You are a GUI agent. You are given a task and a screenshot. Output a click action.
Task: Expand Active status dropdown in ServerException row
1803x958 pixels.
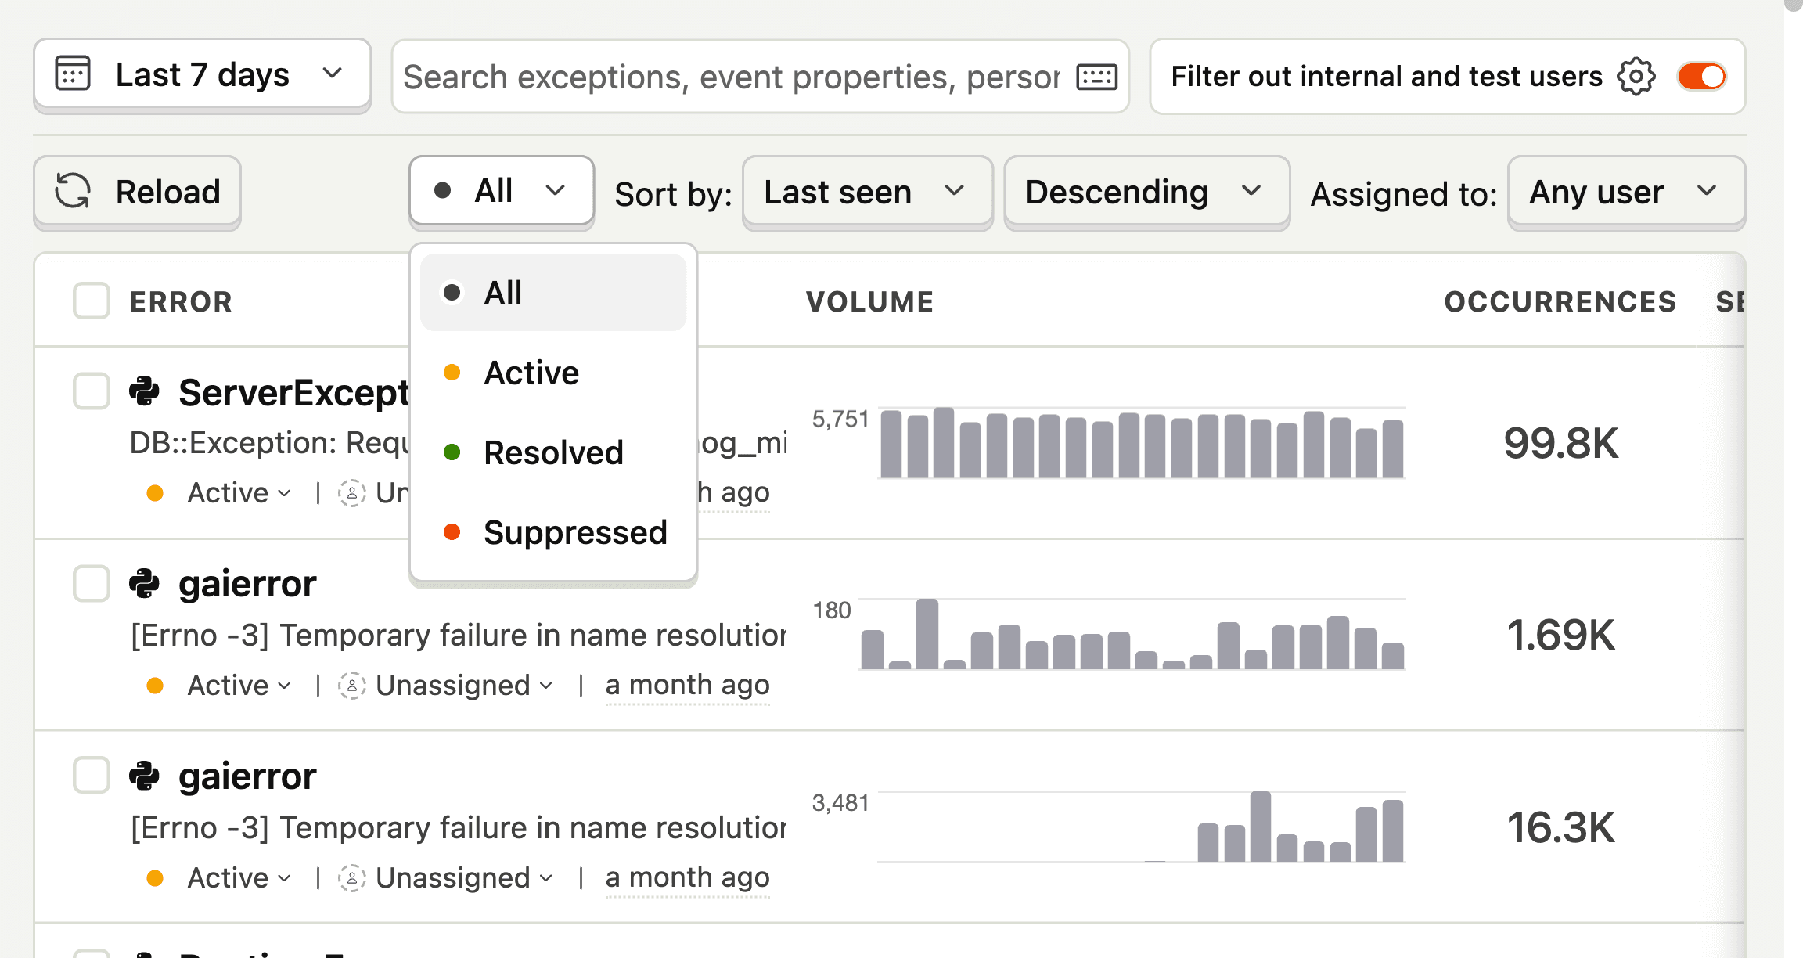(x=239, y=493)
